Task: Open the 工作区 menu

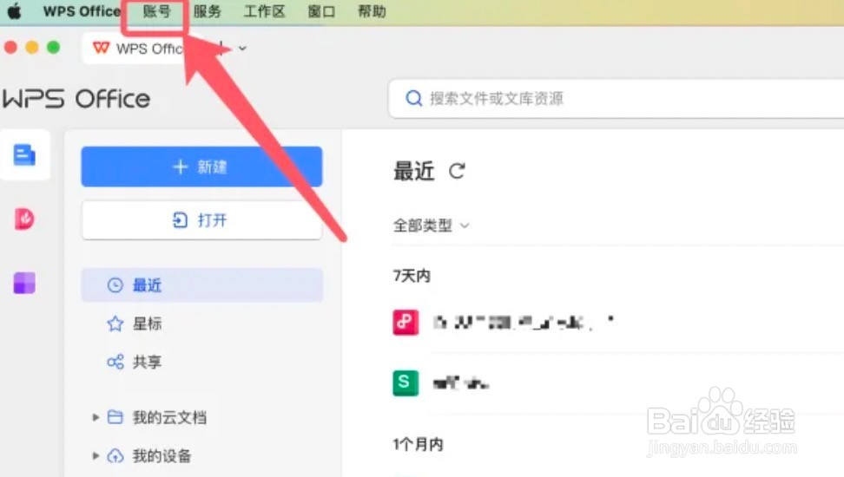Action: (x=264, y=11)
